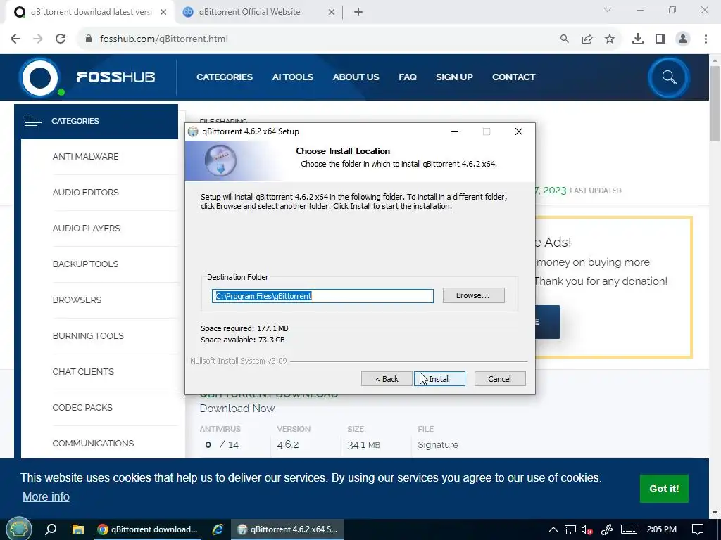Click the share page icon in address bar
721x540 pixels.
coord(587,39)
